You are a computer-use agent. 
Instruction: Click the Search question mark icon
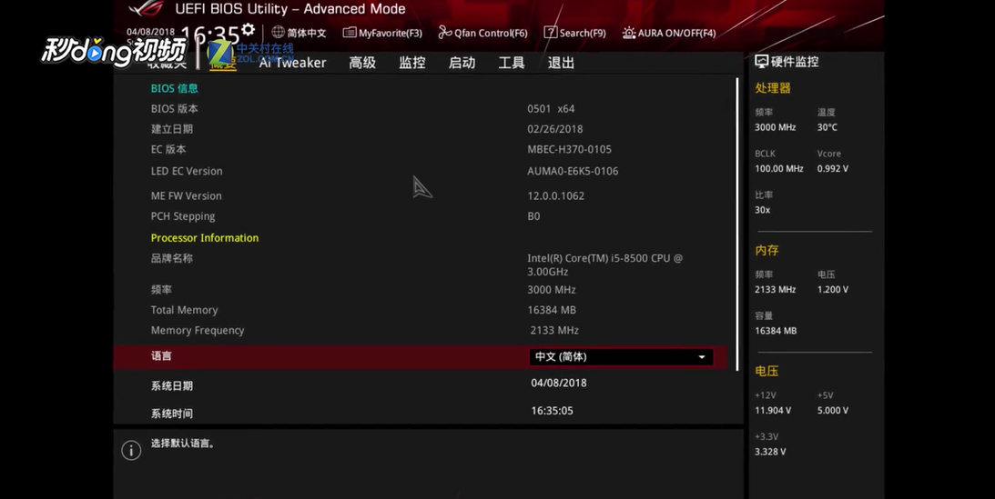(550, 33)
